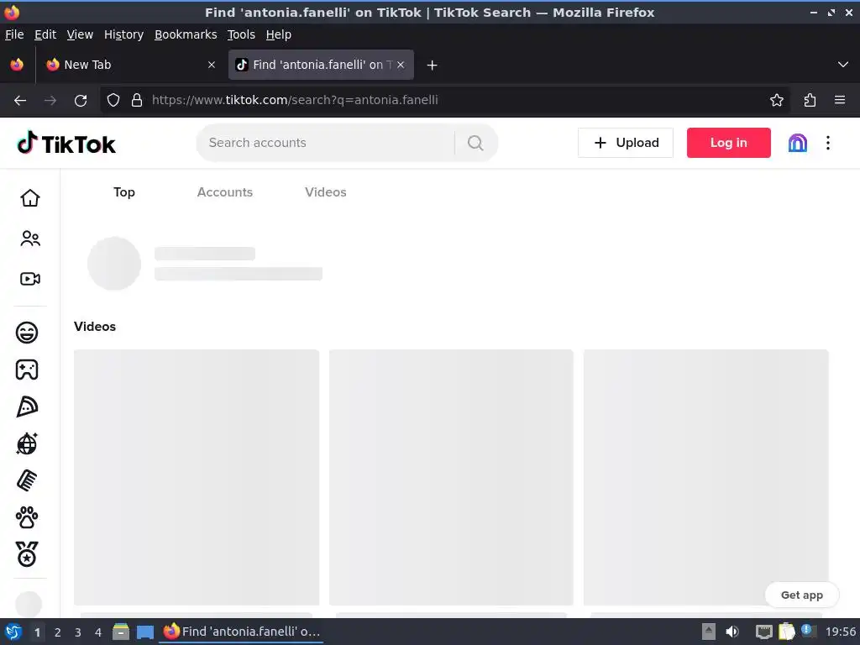Open the Edit menu

coord(45,34)
